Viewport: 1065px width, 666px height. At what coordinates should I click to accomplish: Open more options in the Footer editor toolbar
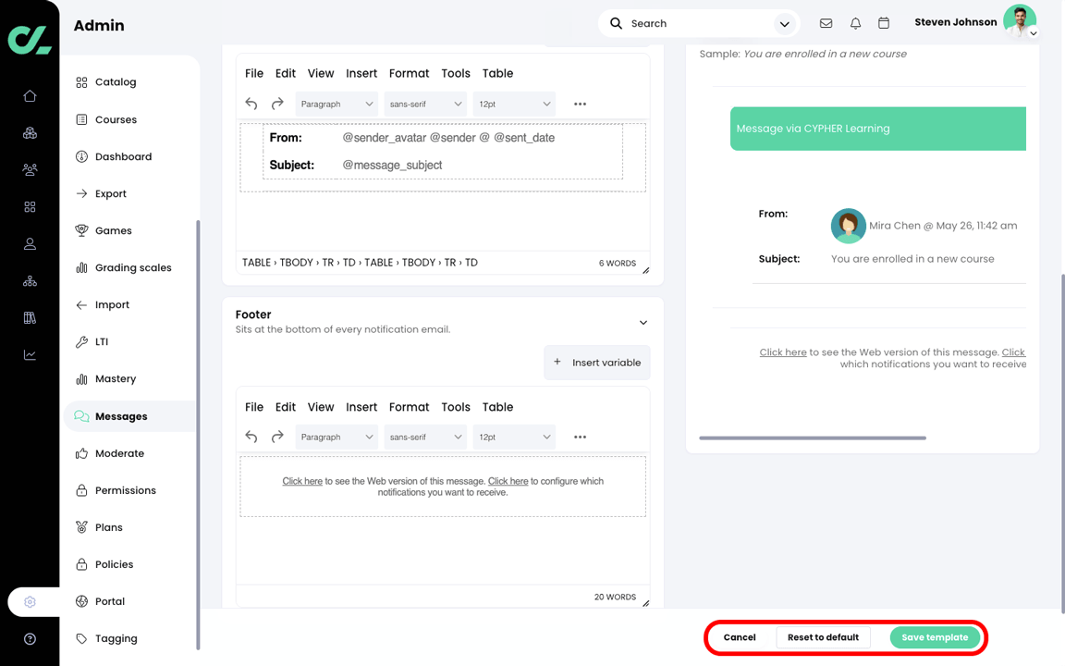pyautogui.click(x=580, y=437)
